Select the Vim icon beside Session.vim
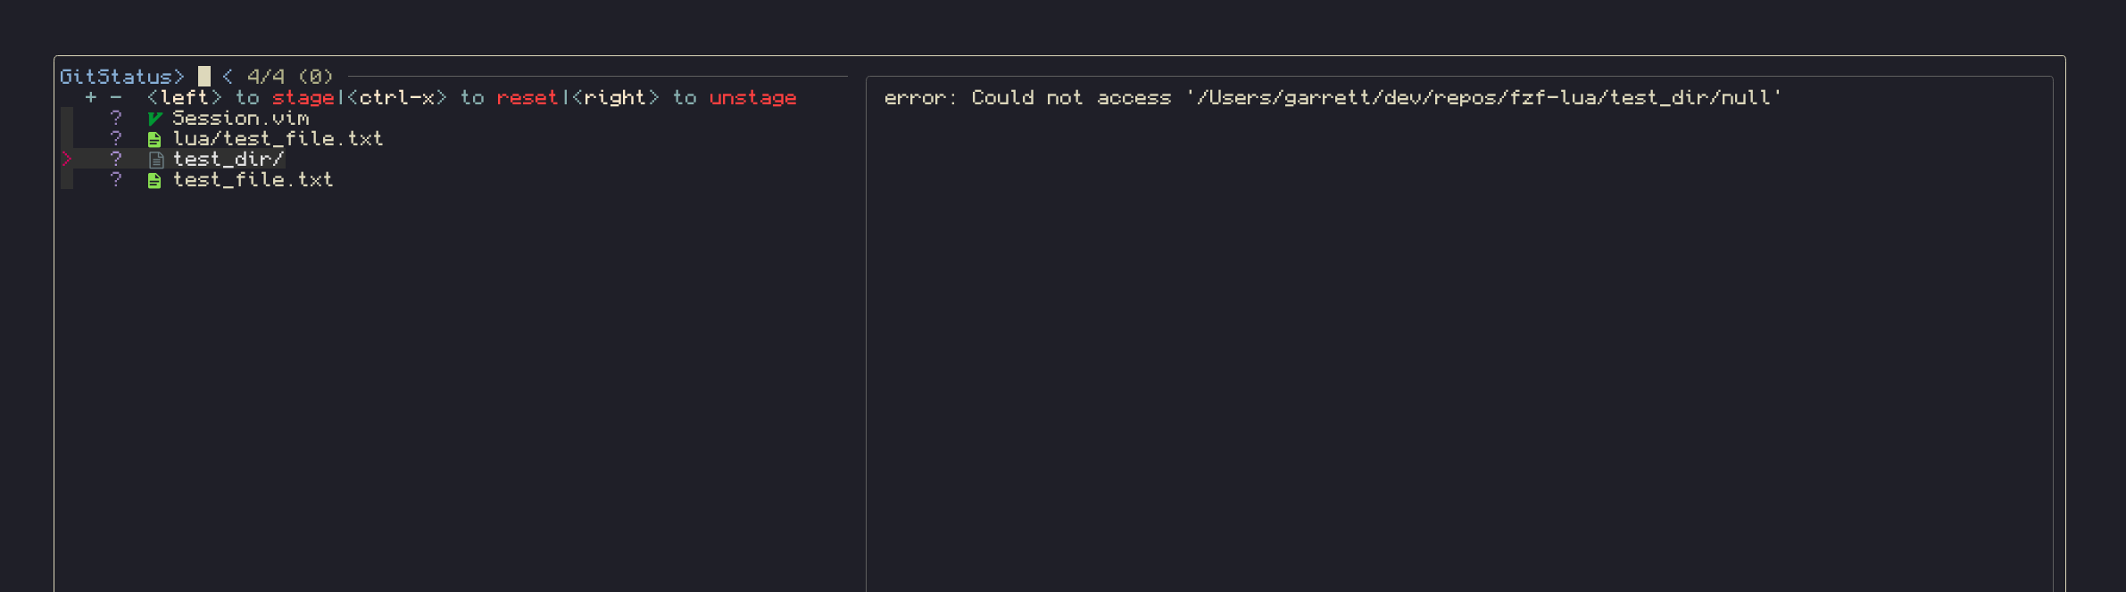This screenshot has width=2126, height=592. coord(155,118)
